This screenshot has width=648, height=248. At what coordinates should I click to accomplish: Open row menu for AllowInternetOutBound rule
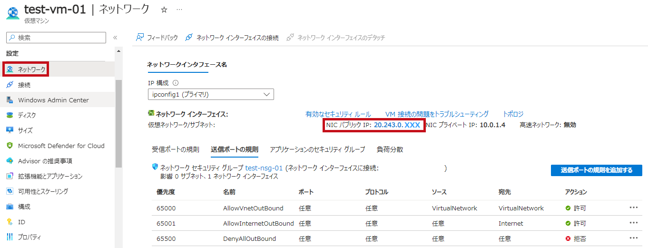(633, 223)
